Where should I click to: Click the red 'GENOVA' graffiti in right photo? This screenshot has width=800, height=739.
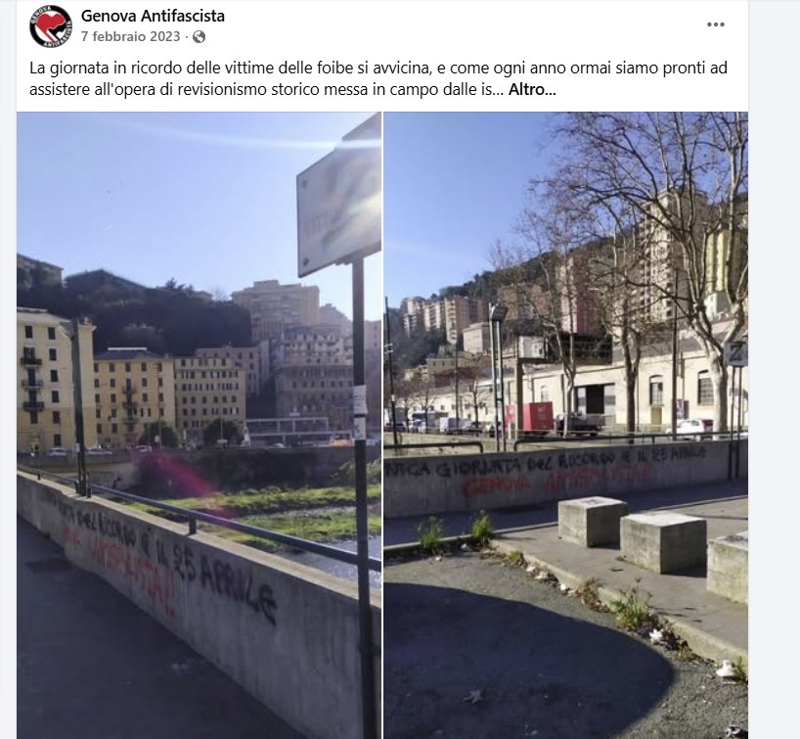497,485
